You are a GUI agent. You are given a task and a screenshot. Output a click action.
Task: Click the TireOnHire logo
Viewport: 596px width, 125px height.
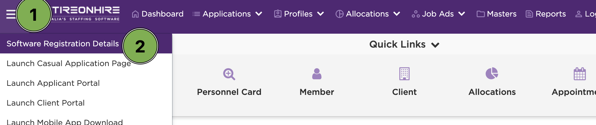[x=86, y=14]
